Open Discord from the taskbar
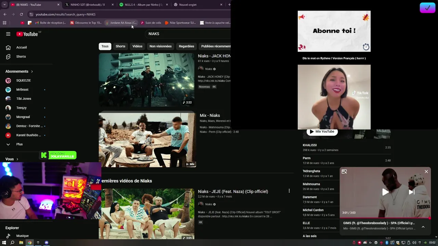Screen dimensions: 438x246 point(47,243)
